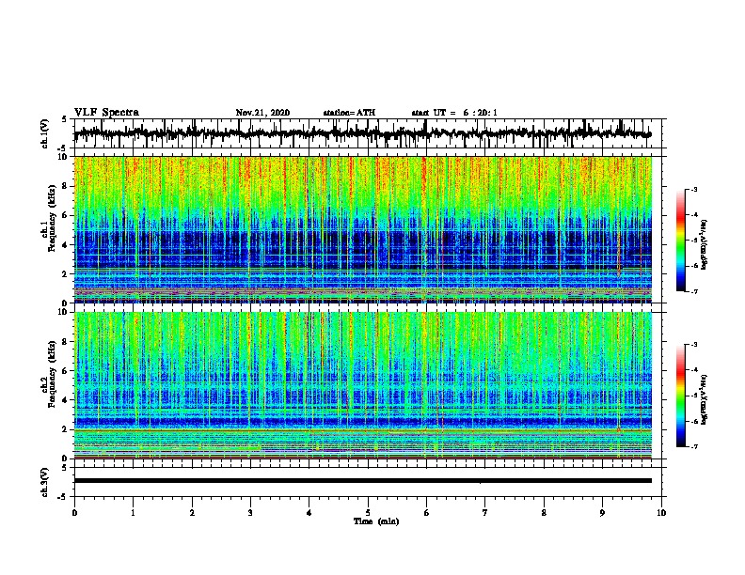Click the ch.1 "Frequency (kHz)" axis label

[53, 218]
